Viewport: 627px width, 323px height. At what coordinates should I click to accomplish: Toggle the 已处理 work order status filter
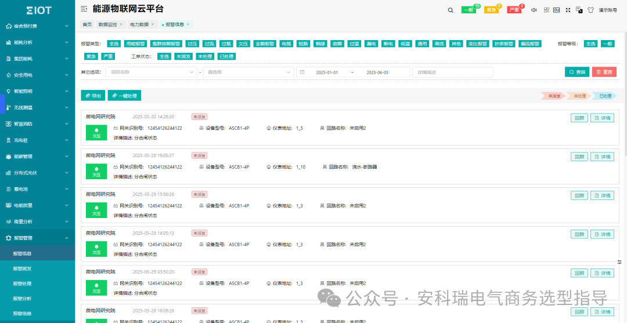226,56
